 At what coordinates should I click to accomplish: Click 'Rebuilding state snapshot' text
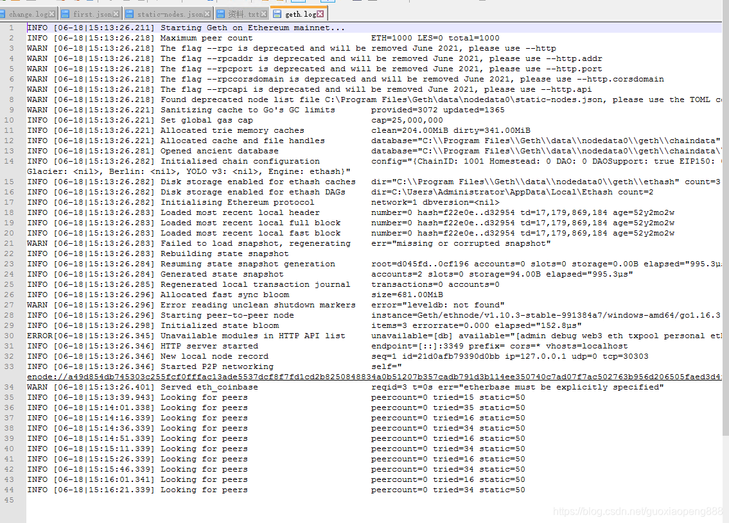pos(225,253)
